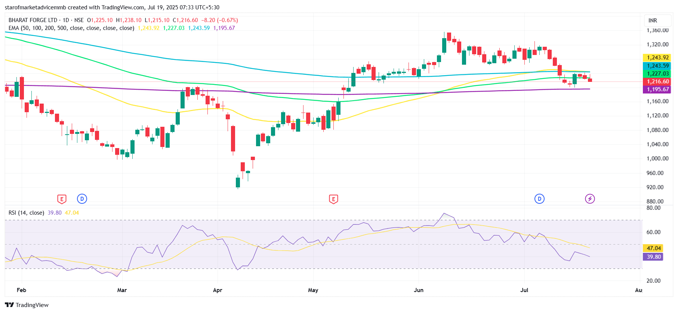Viewport: 678px width, 313px height.
Task: Click the Mar label on time axis
Action: point(122,290)
